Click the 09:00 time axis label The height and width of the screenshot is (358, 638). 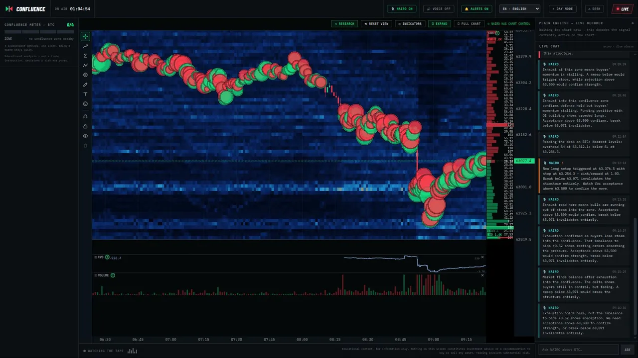pos(433,340)
